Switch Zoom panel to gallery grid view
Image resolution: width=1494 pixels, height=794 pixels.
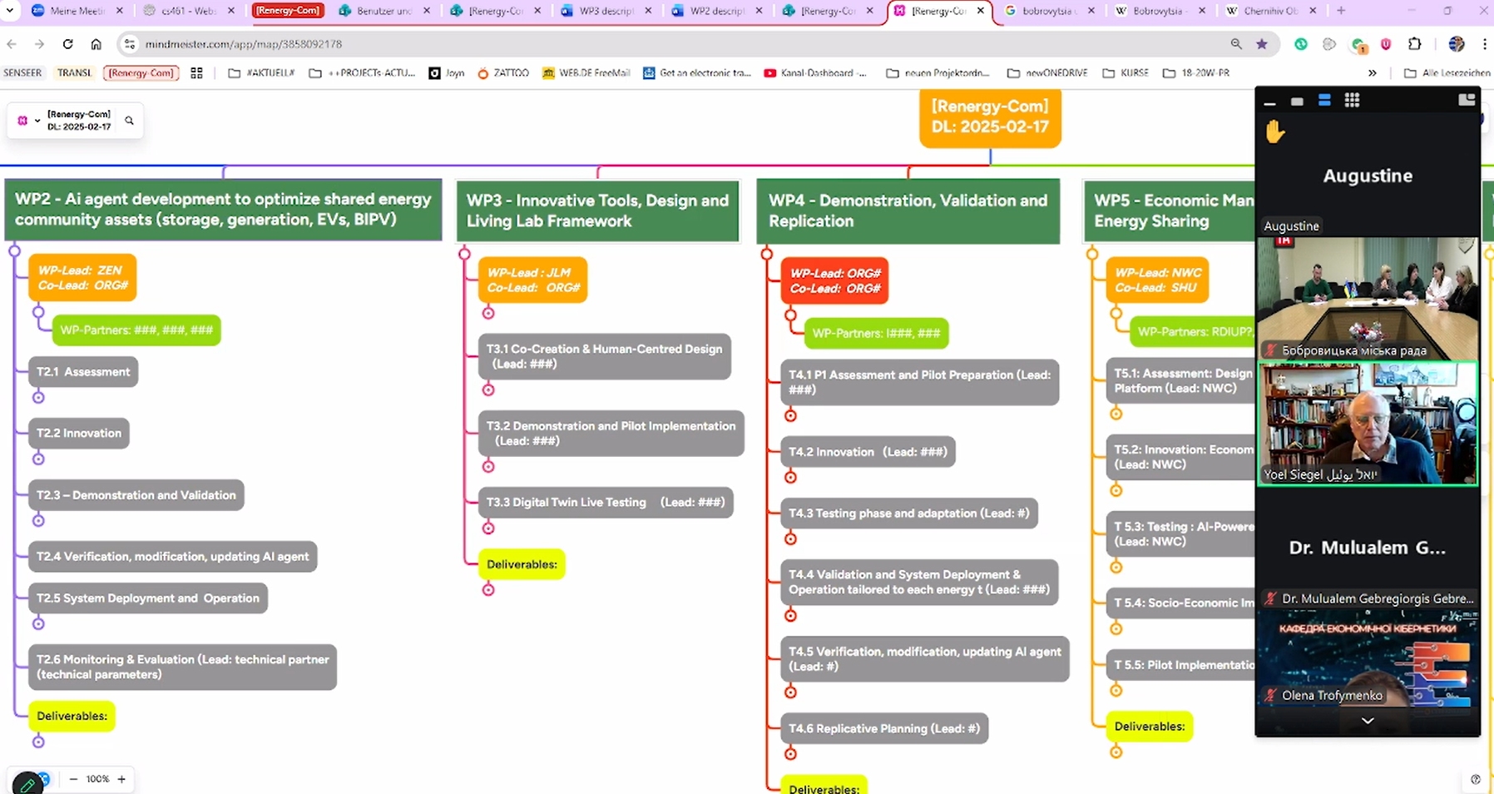pos(1352,101)
